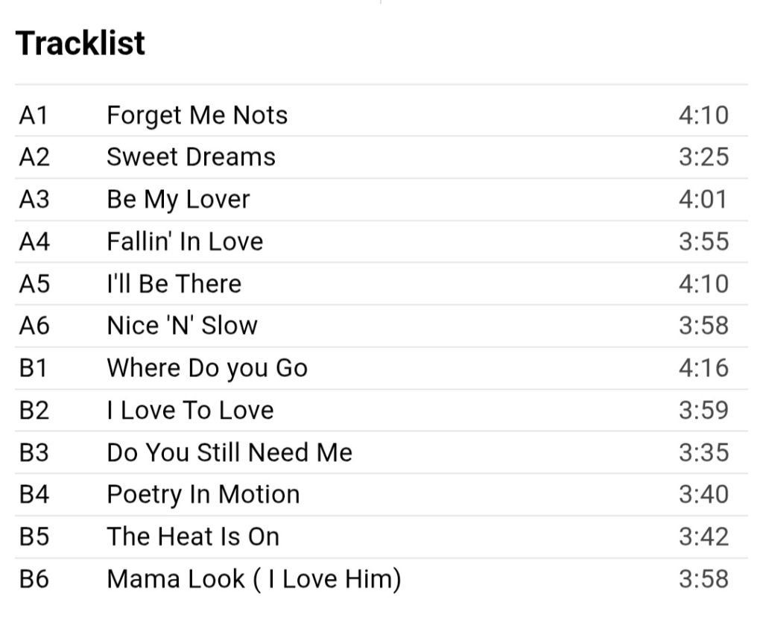Screen dimensions: 763x620
Task: Click the Tracklist heading
Action: (x=80, y=43)
